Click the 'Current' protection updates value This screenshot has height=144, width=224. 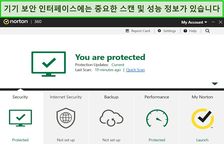coord(118,65)
